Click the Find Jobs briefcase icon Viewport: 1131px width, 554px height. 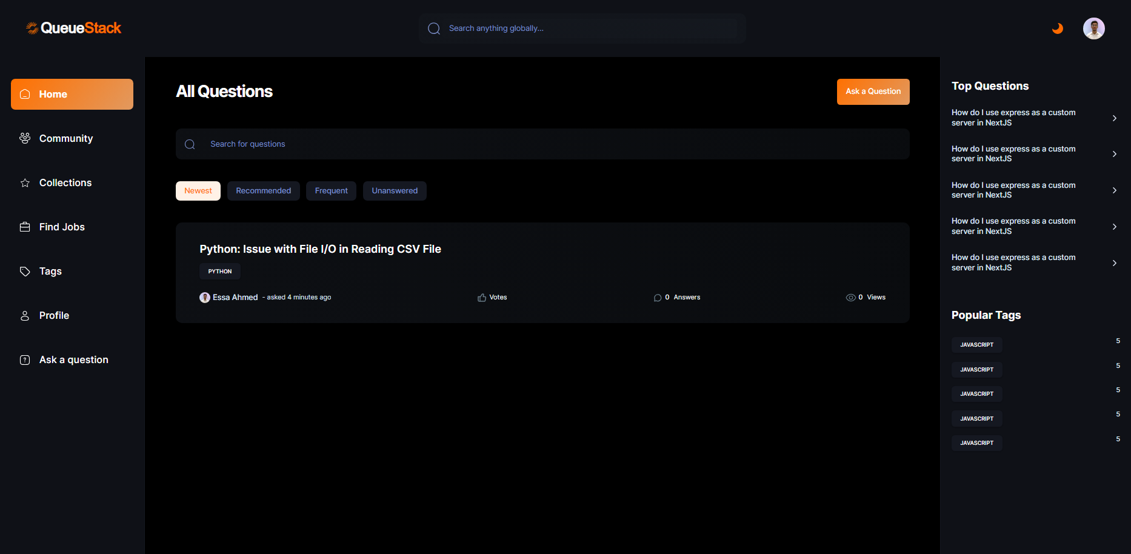(x=25, y=227)
